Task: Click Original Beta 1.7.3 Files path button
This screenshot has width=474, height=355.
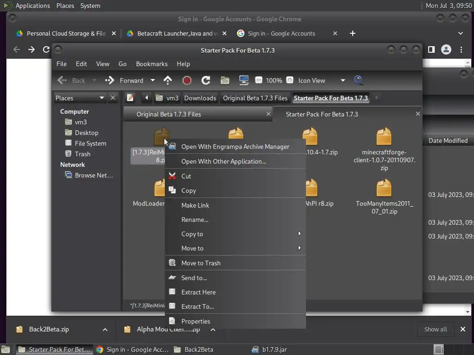Action: 255,98
